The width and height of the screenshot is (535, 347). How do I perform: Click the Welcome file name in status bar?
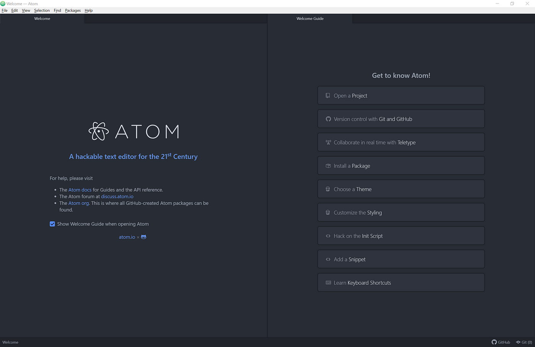coord(10,342)
